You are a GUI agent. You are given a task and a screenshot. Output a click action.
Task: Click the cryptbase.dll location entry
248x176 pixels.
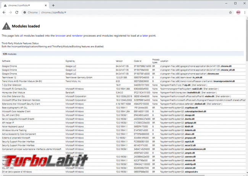179,108
